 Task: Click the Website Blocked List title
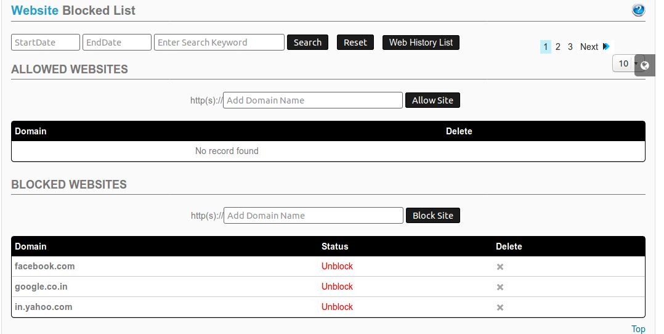[x=73, y=10]
